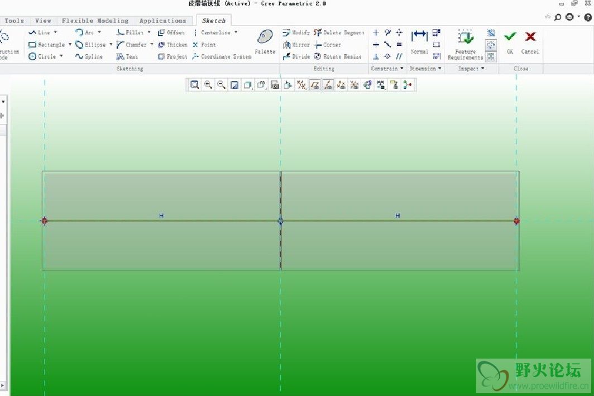This screenshot has height=396, width=594.
Task: Switch to the Tools tab
Action: click(15, 21)
